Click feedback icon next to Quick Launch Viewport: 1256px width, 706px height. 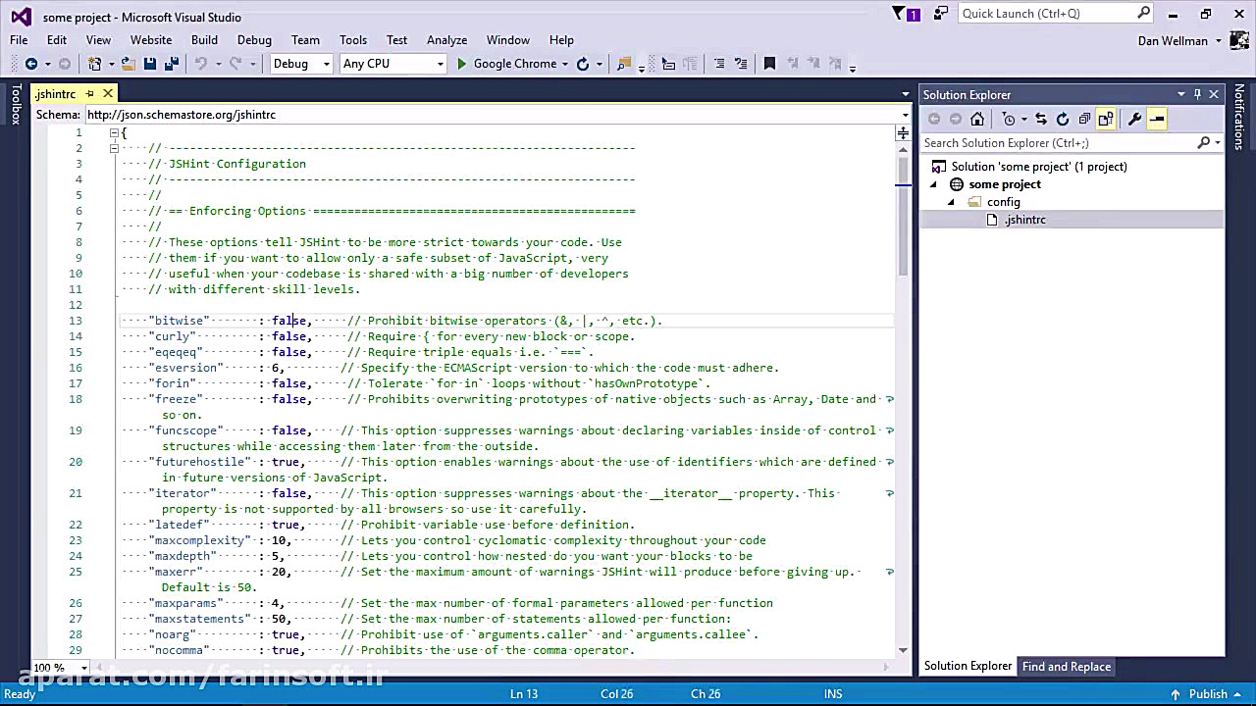pos(941,14)
